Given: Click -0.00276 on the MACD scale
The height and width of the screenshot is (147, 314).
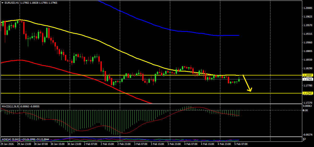Looking at the screenshot, I should (x=308, y=135).
